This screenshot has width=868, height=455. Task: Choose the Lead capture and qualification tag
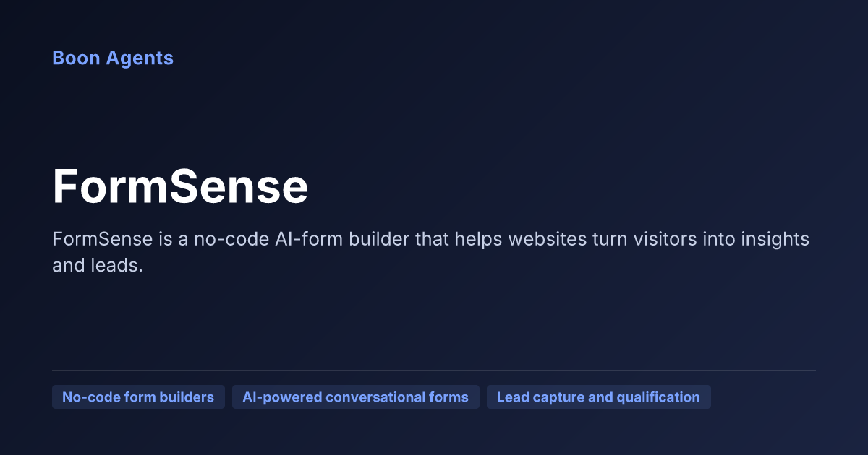(x=599, y=397)
